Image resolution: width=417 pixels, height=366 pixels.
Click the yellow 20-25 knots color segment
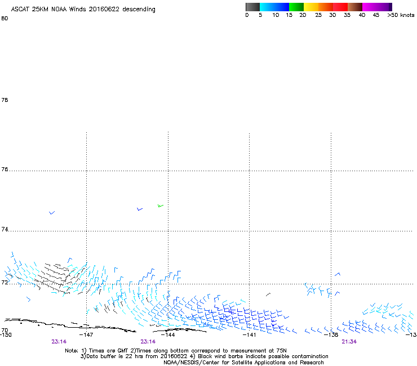[x=311, y=7]
